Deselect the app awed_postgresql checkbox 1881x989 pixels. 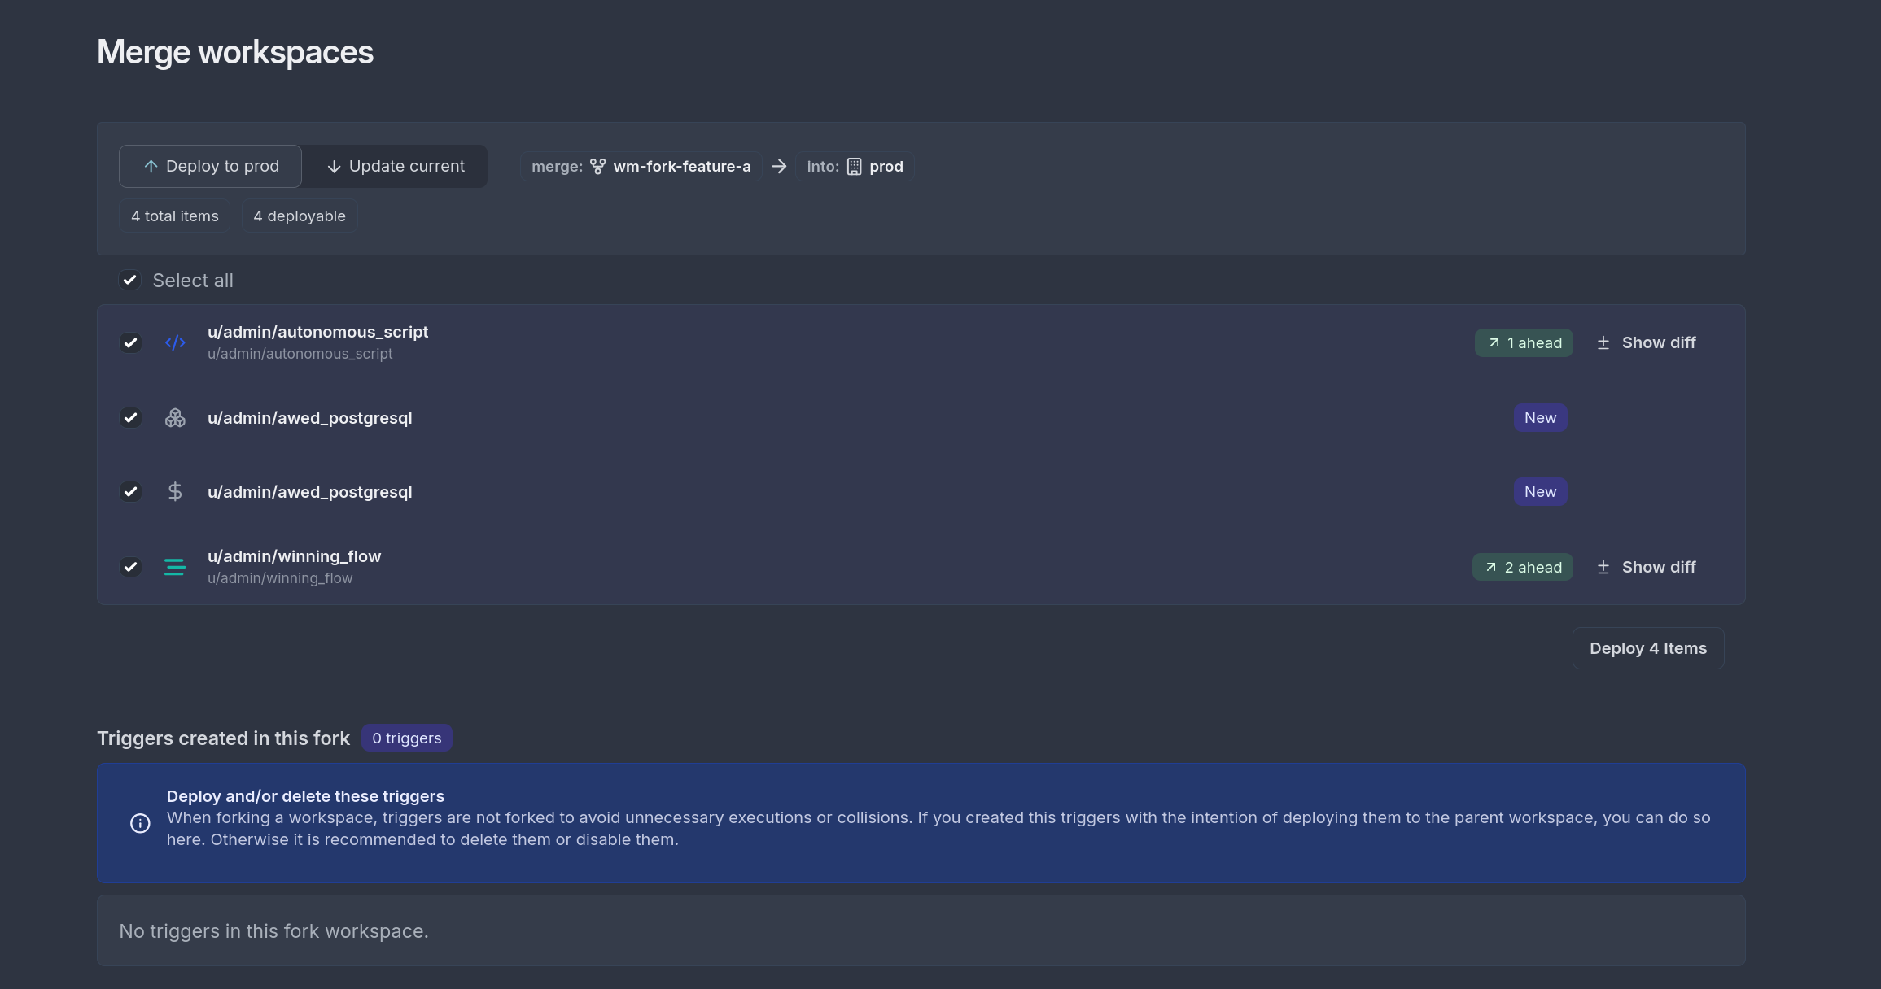130,418
